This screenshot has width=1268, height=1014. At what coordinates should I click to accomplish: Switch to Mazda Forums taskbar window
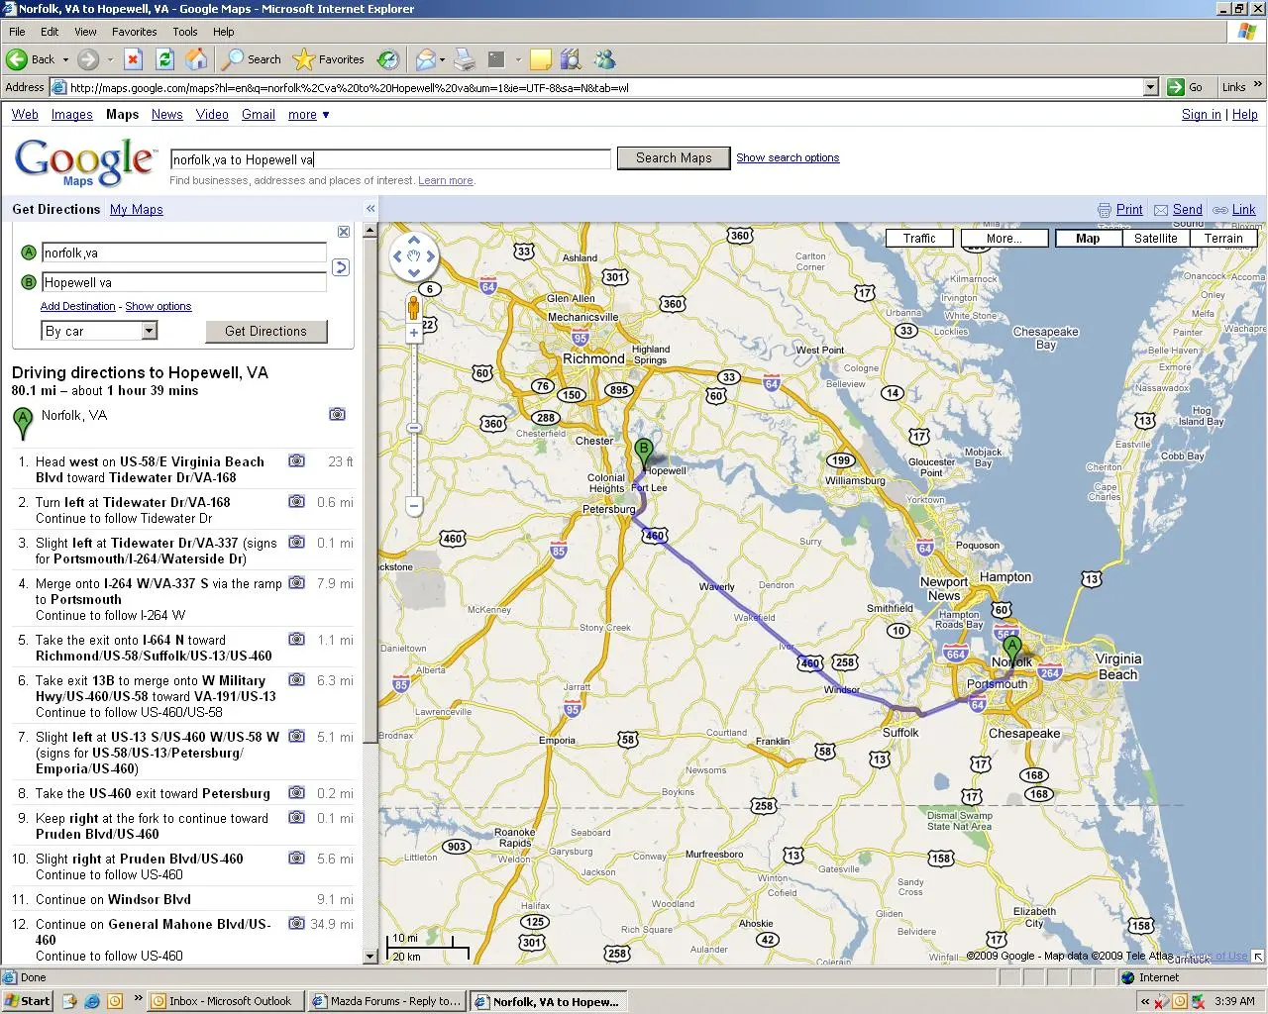click(x=386, y=1001)
